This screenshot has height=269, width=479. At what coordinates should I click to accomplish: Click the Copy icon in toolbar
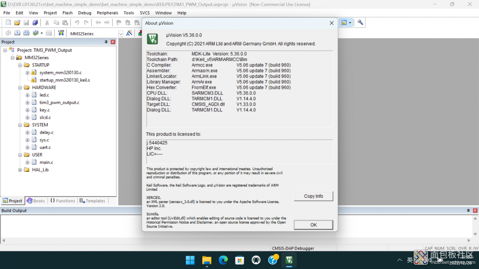(x=56, y=23)
